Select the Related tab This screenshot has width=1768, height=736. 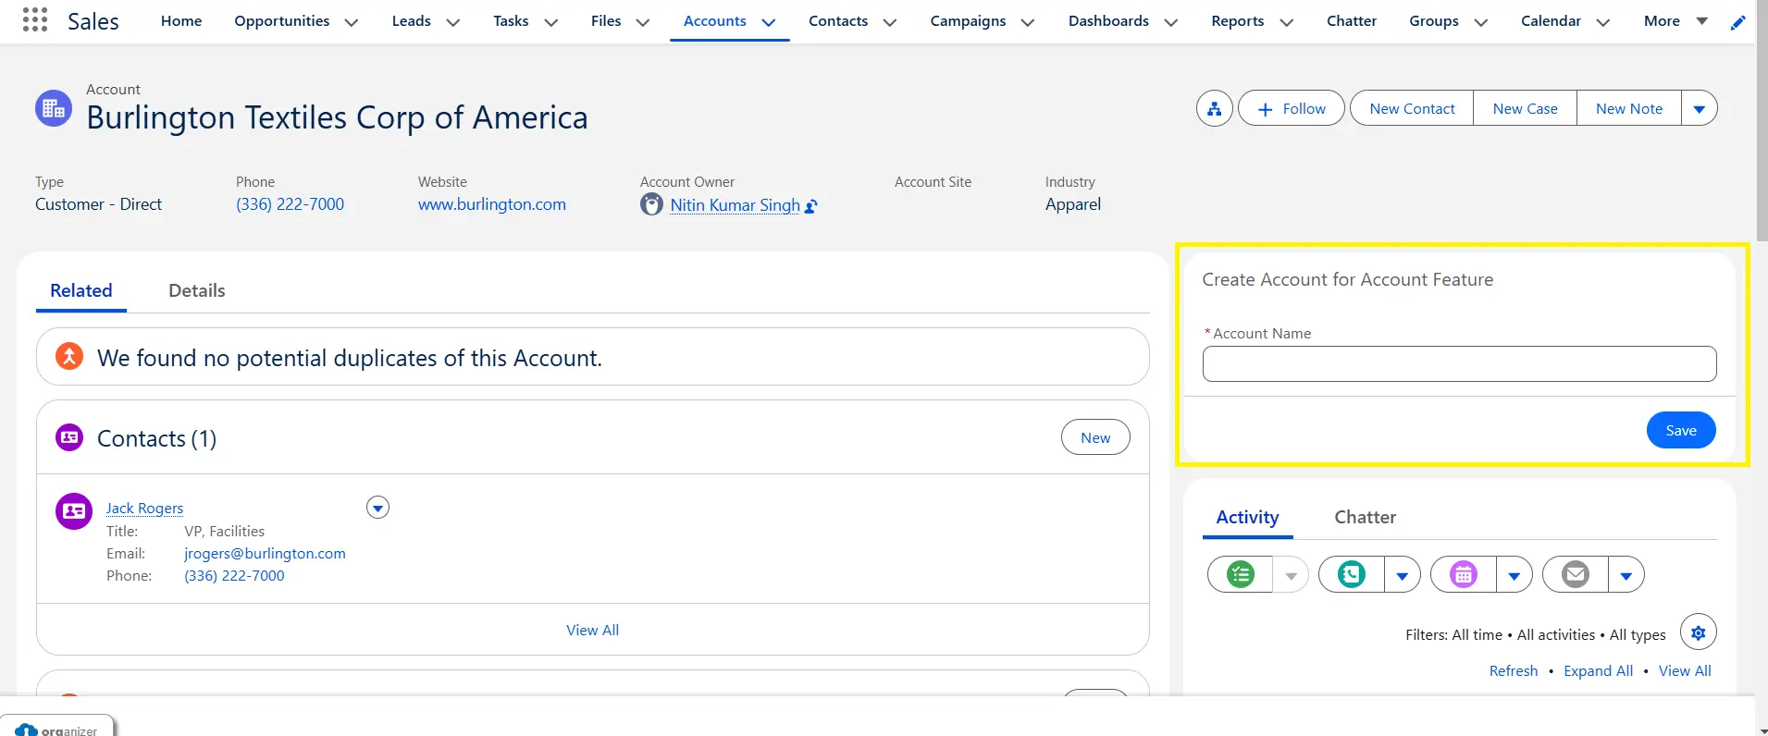tap(81, 290)
